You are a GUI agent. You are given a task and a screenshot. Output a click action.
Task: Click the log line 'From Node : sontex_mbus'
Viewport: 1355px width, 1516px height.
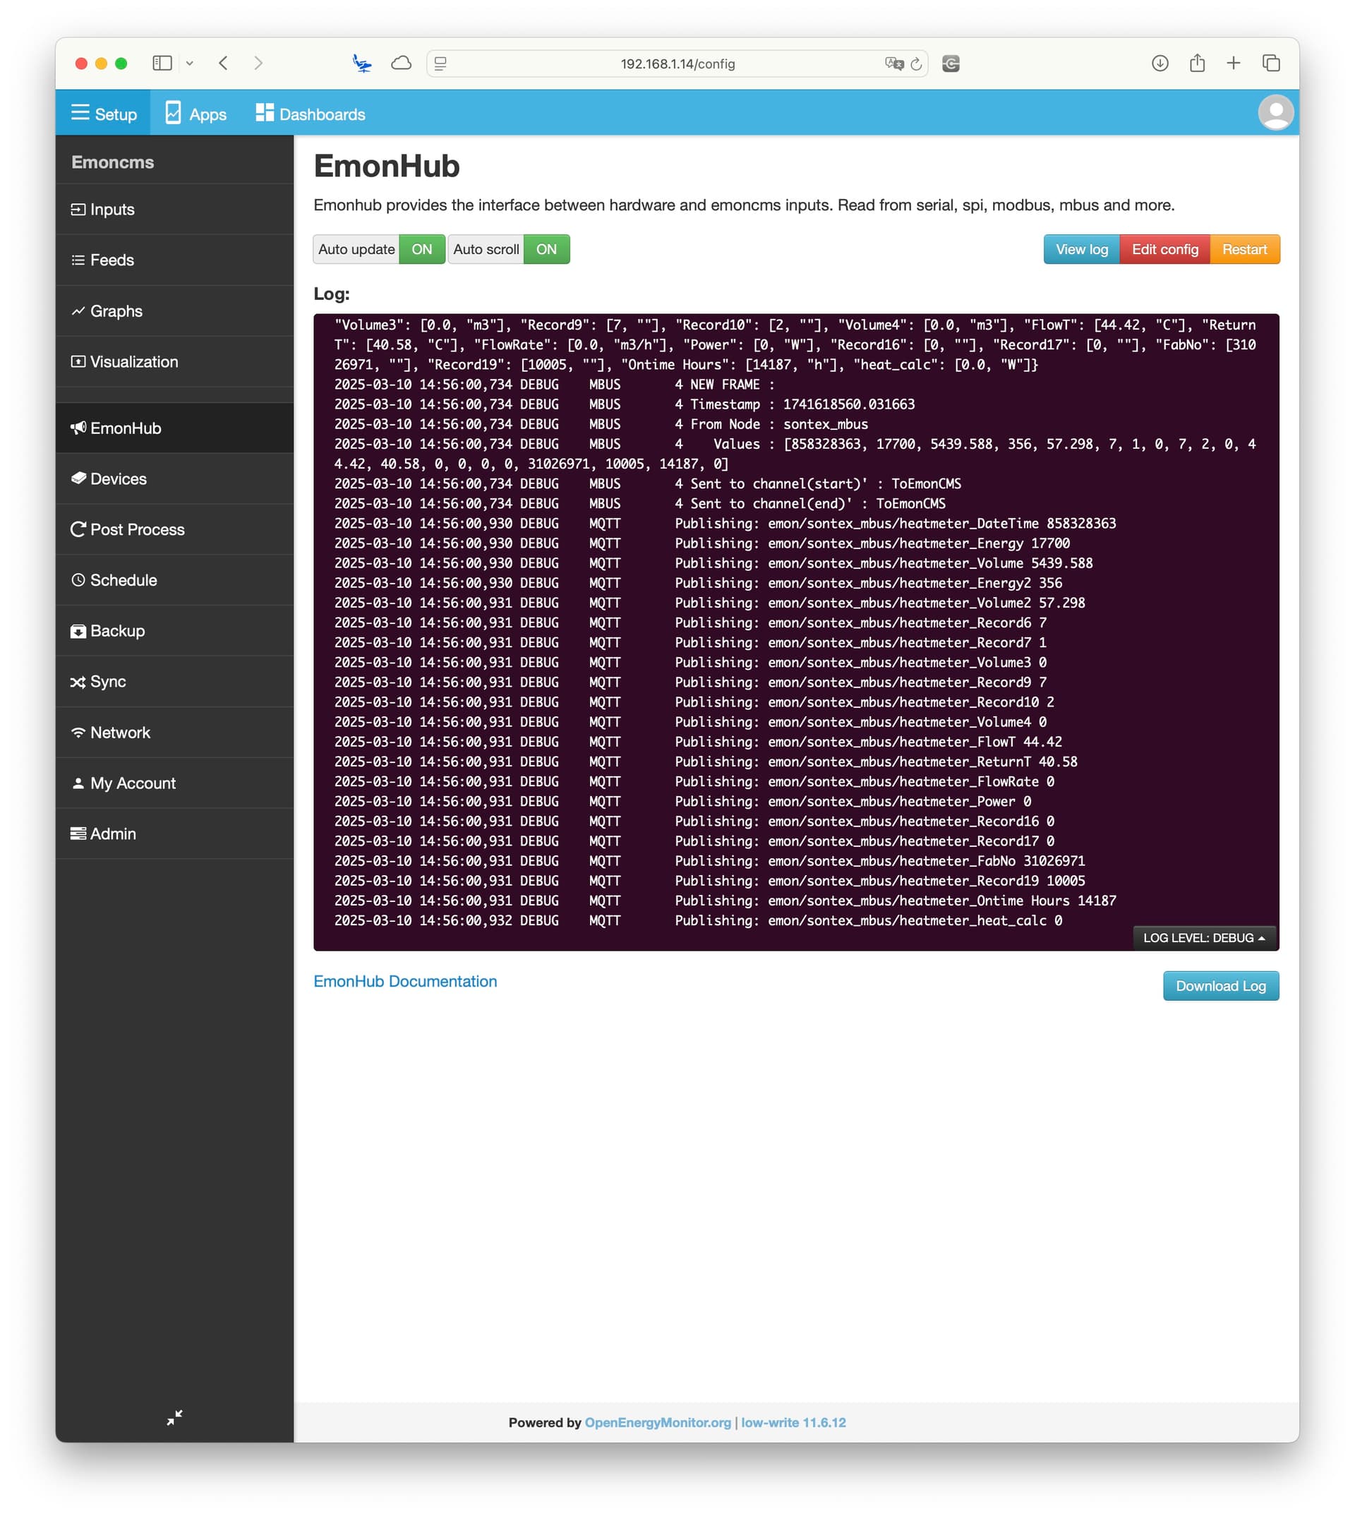601,423
